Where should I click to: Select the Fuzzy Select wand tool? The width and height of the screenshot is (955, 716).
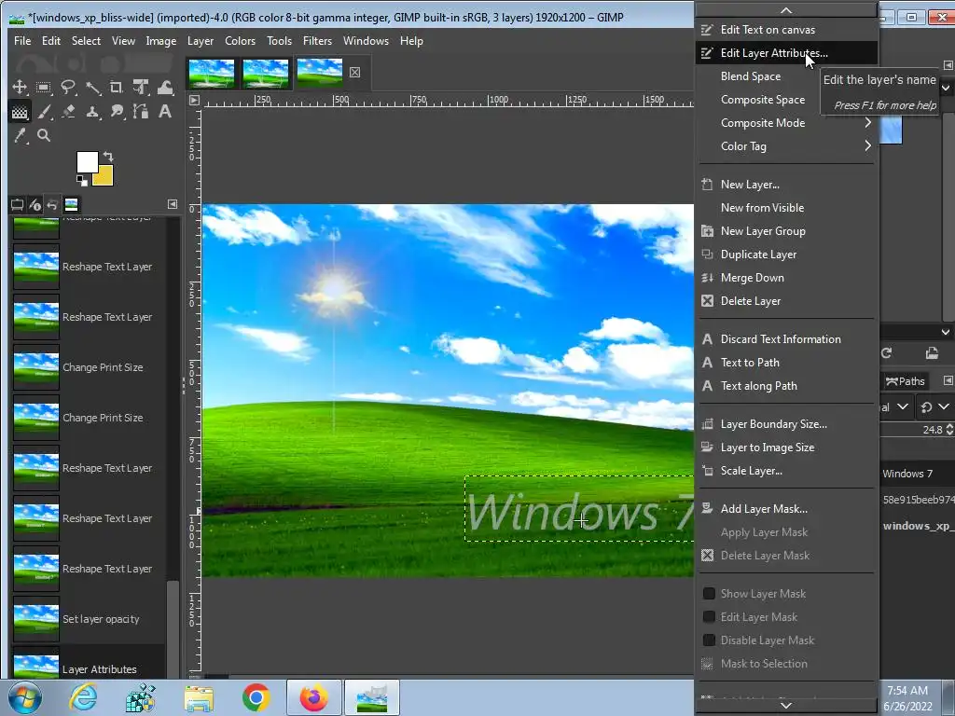point(92,87)
